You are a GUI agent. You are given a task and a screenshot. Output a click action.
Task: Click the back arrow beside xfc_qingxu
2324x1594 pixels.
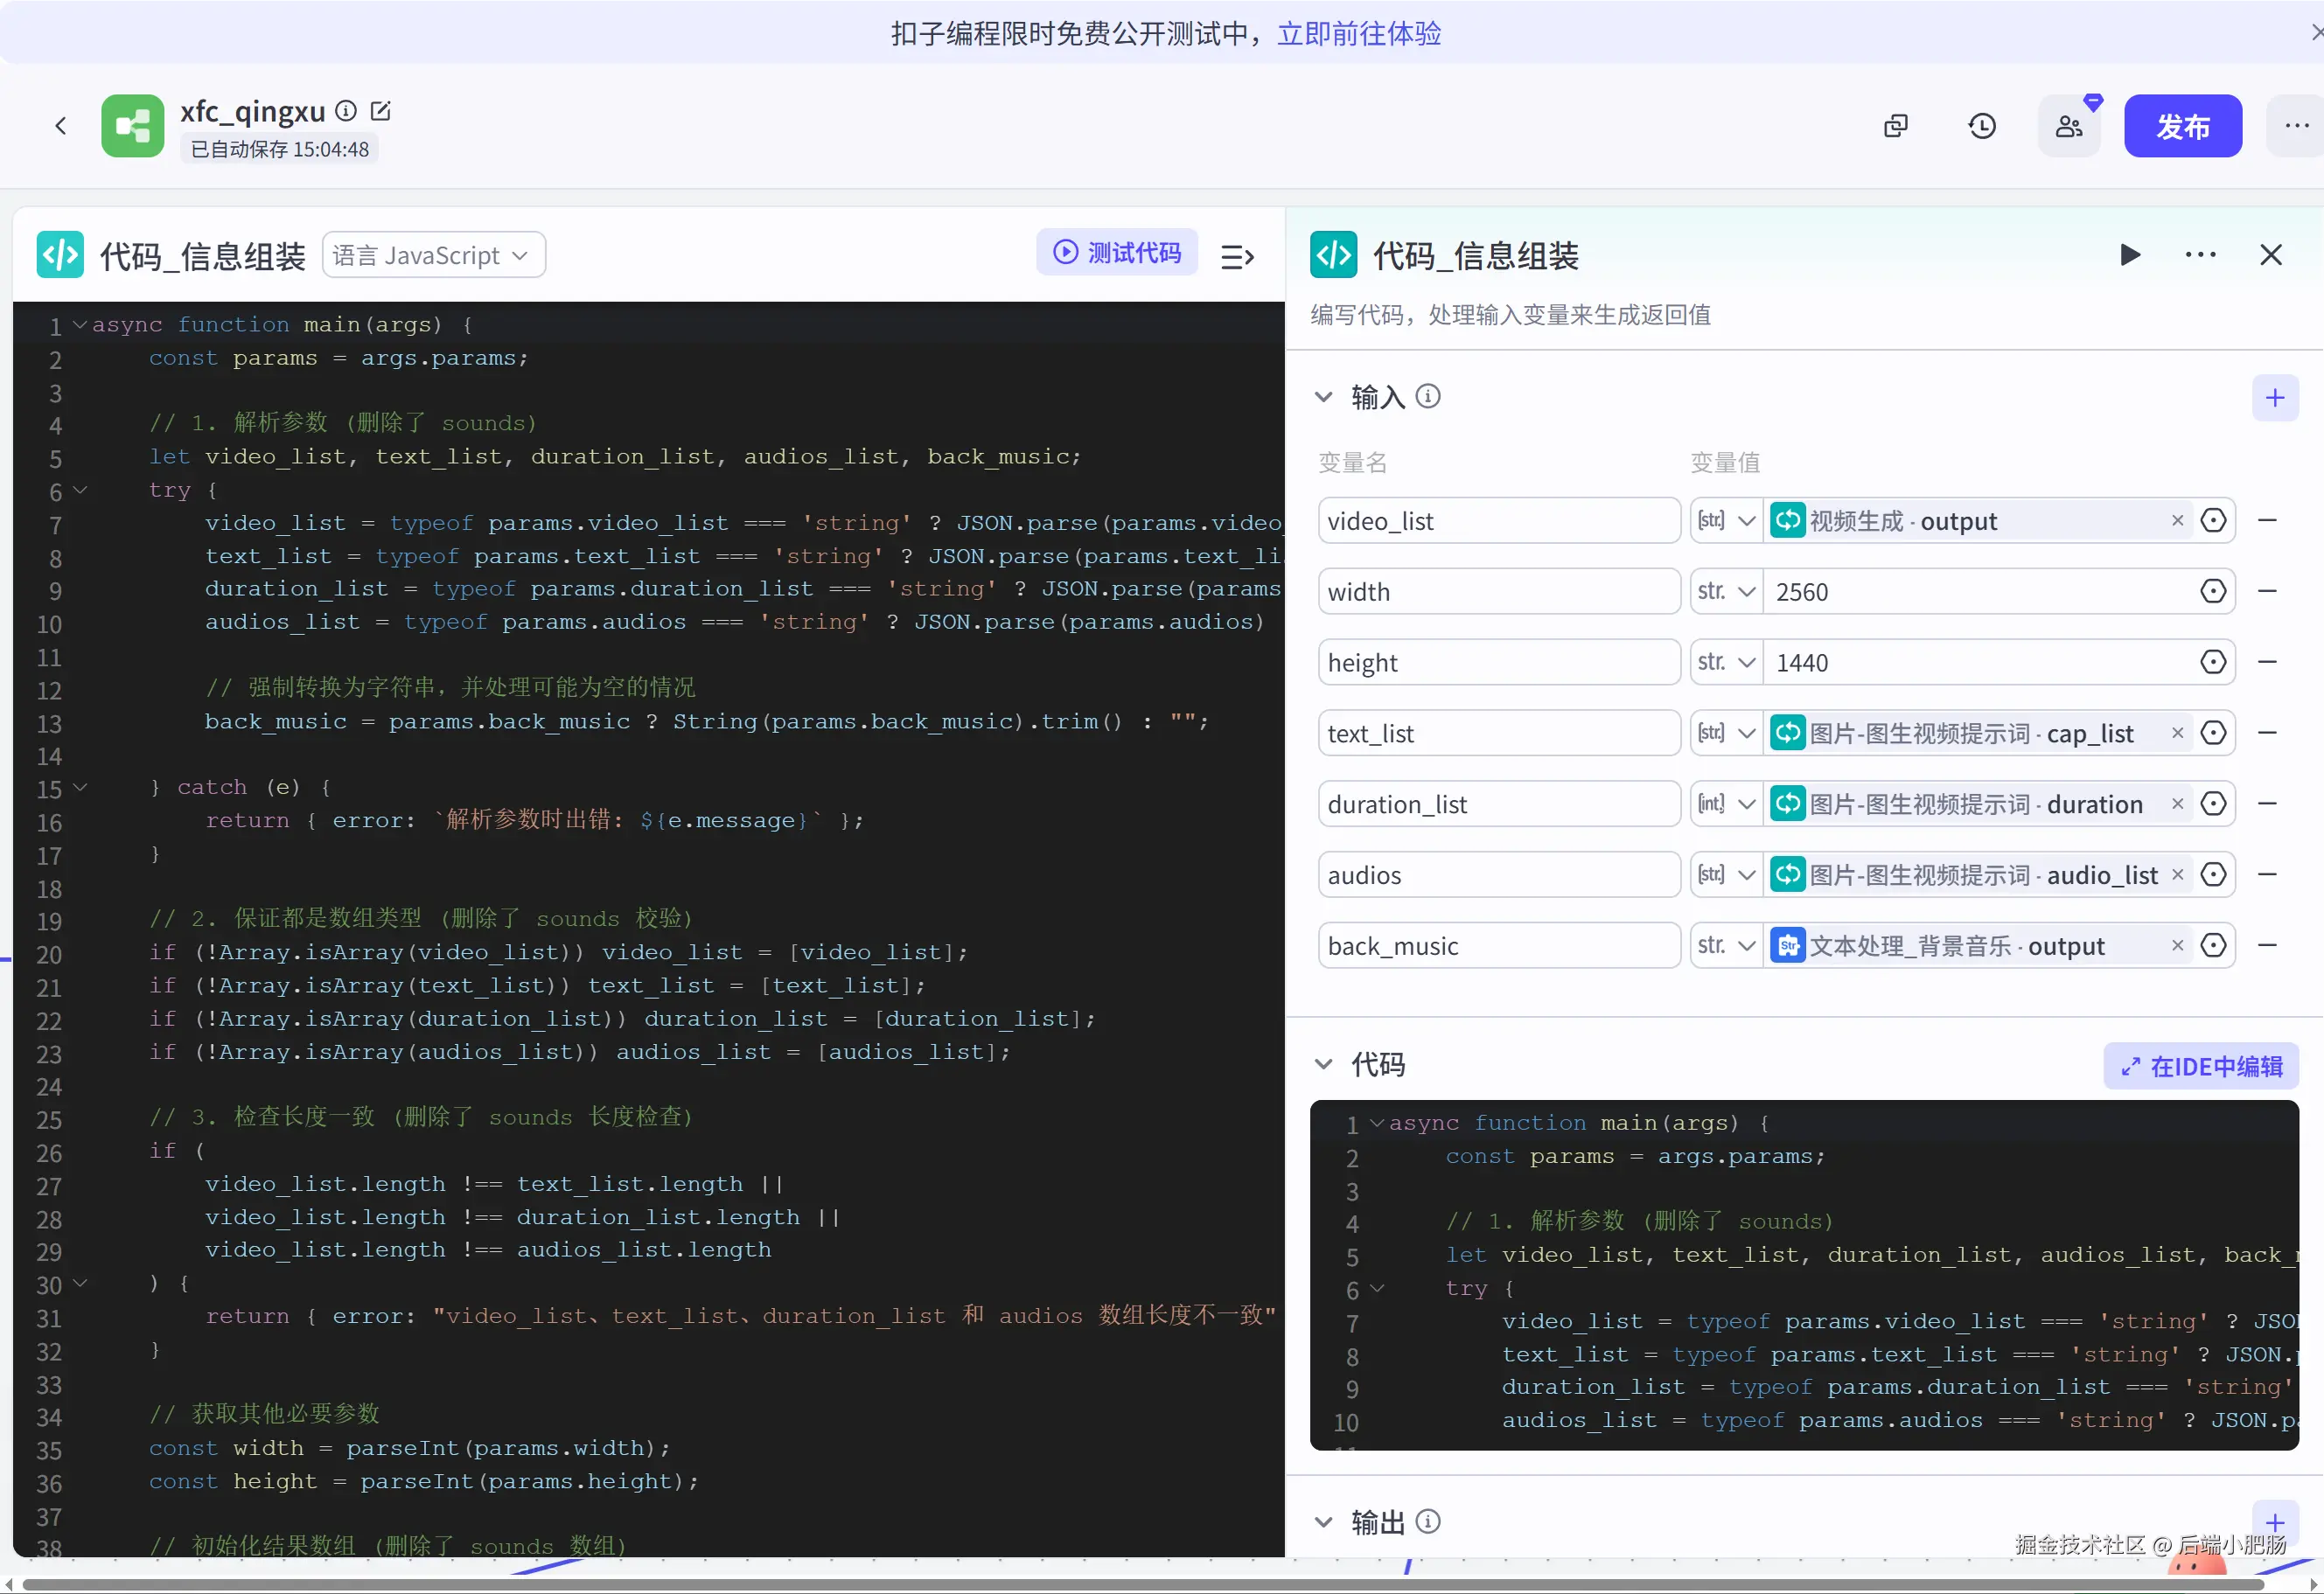click(x=61, y=126)
